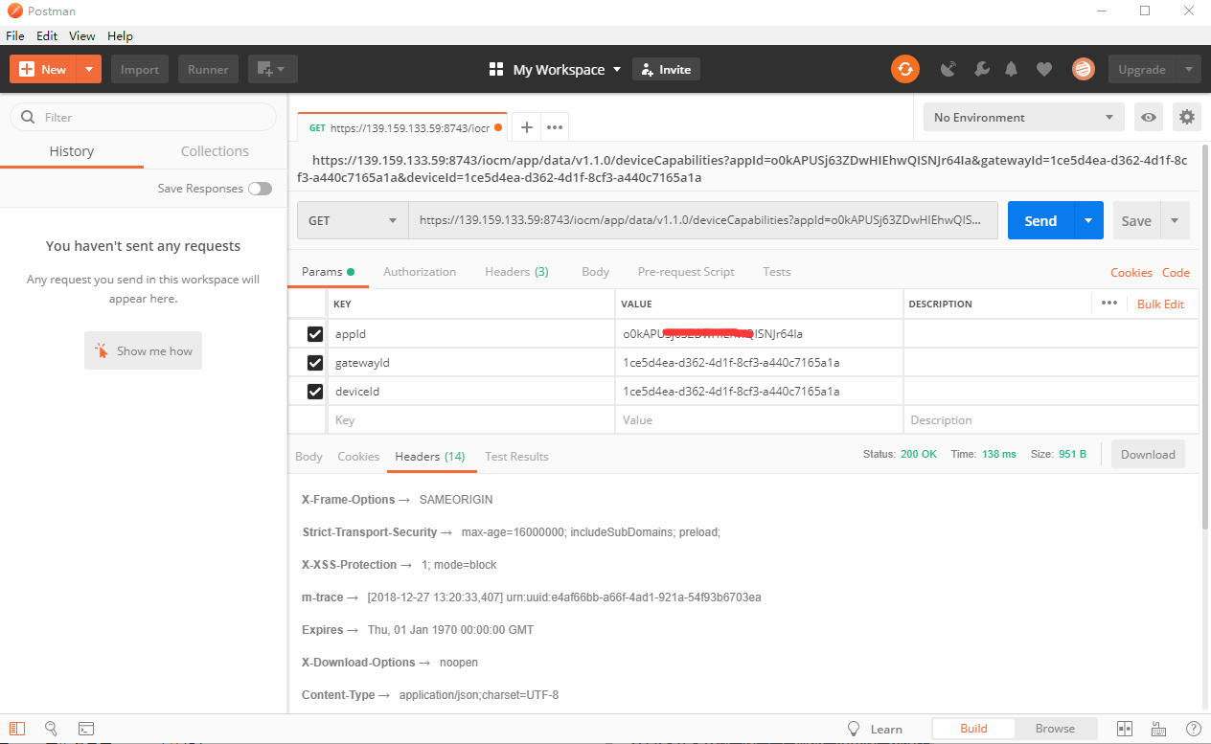This screenshot has height=744, width=1211.
Task: Open the Cookies link
Action: pos(1131,273)
